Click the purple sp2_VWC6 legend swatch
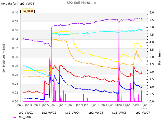 (109, 113)
